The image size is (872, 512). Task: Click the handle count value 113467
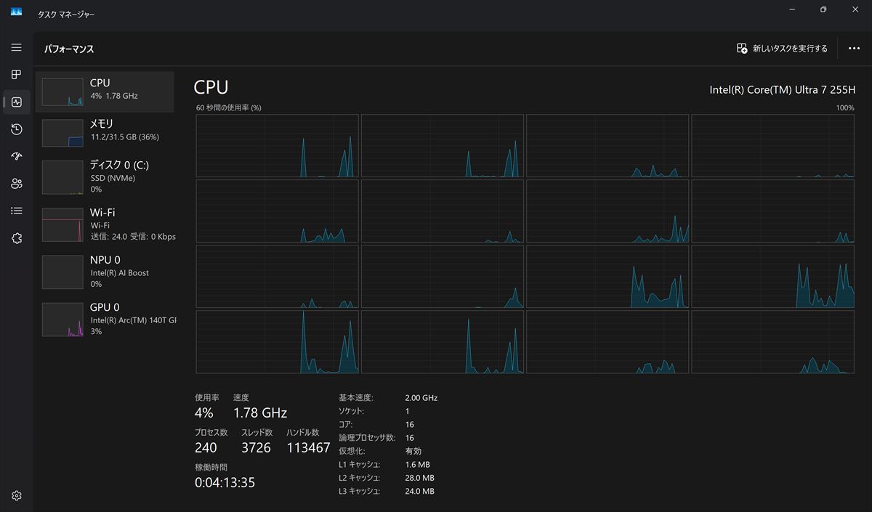pos(308,447)
